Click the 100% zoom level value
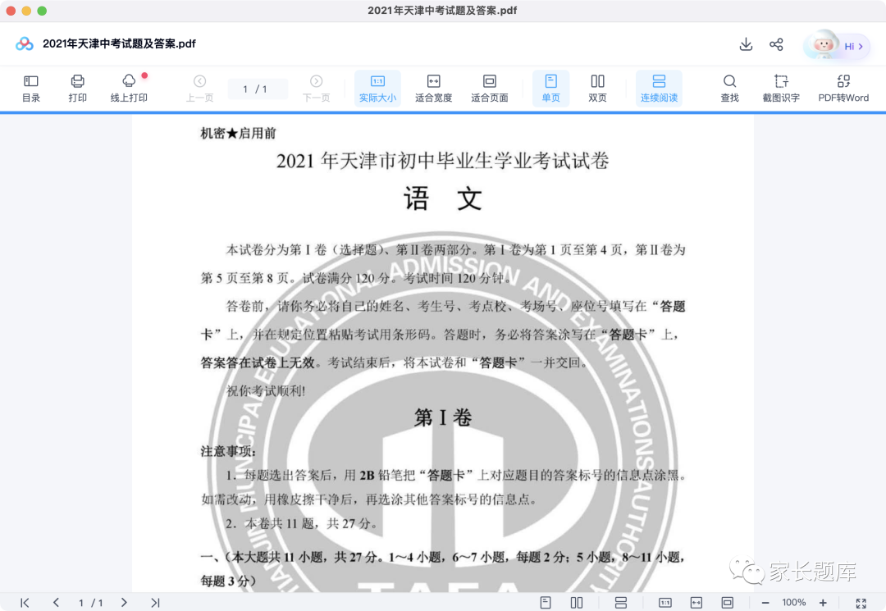This screenshot has height=611, width=886. click(x=793, y=603)
